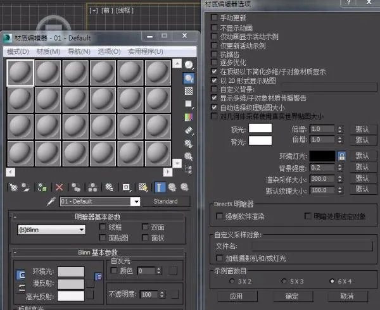Screen dimensions: 380x310
Task: Click the white 顶光 color swatch
Action: (x=260, y=128)
